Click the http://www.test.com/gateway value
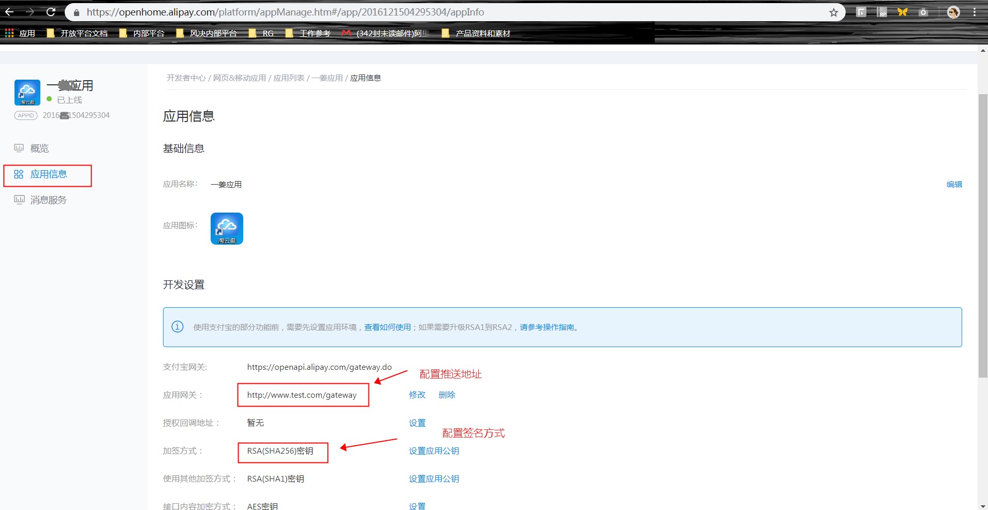 click(x=302, y=395)
